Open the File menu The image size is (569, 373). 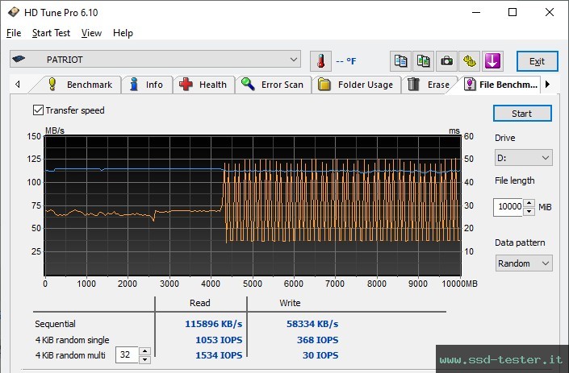coord(14,33)
